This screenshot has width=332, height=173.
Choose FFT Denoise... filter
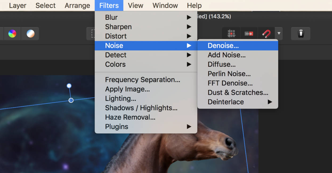(238, 83)
